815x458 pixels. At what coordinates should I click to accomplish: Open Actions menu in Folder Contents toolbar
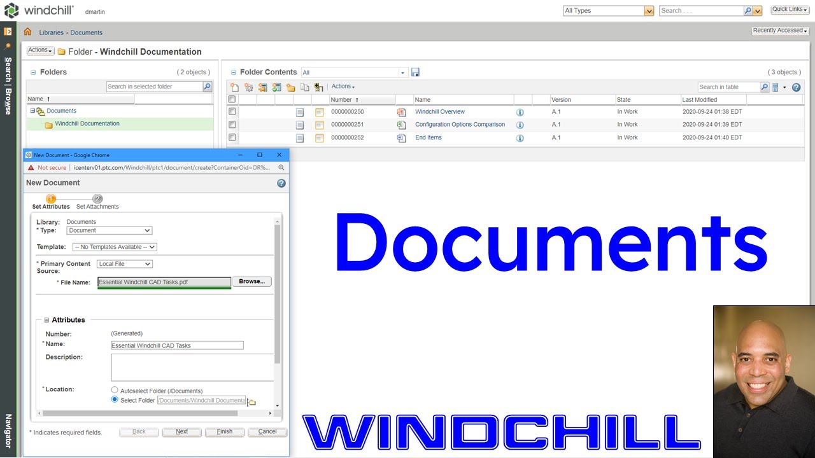coord(343,87)
